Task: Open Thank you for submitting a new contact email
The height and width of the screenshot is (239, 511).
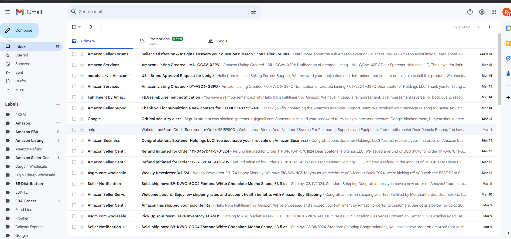Action: [282, 108]
